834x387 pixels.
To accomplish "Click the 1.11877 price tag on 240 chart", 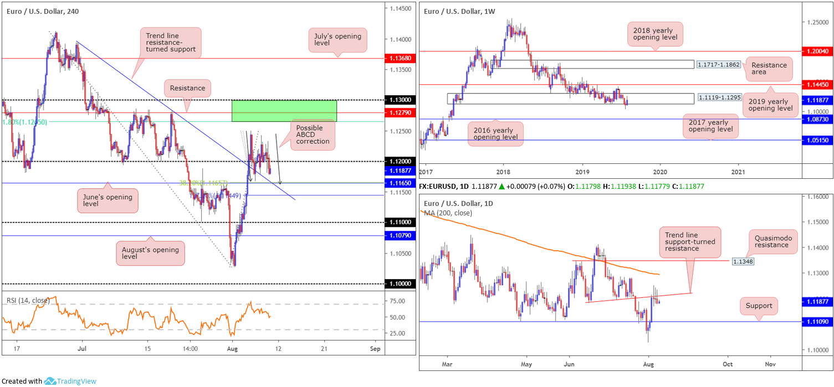I will [x=400, y=170].
